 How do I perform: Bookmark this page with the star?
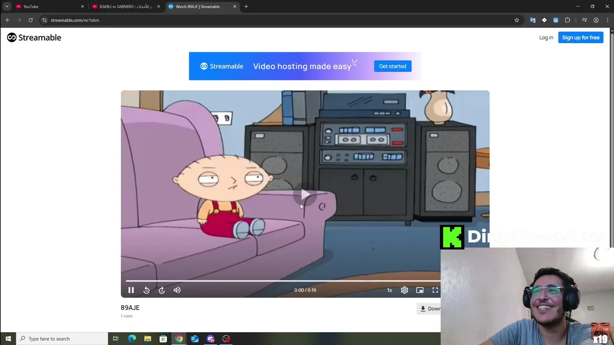(517, 20)
